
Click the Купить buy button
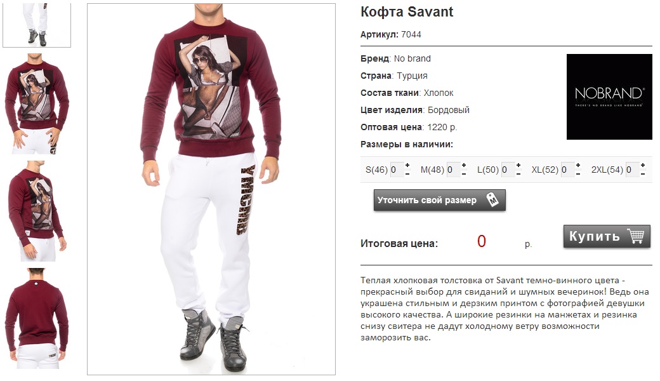pyautogui.click(x=607, y=236)
